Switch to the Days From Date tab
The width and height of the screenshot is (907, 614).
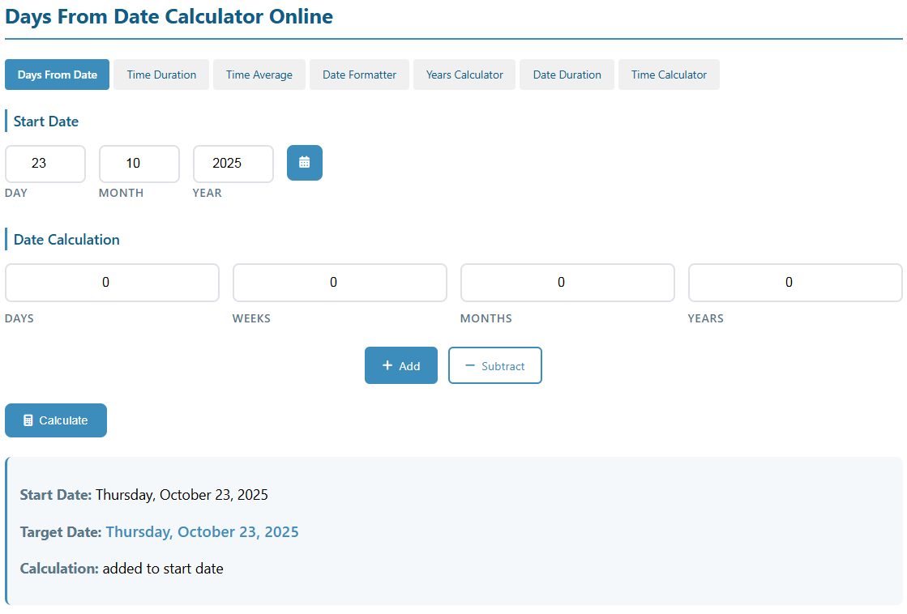57,75
